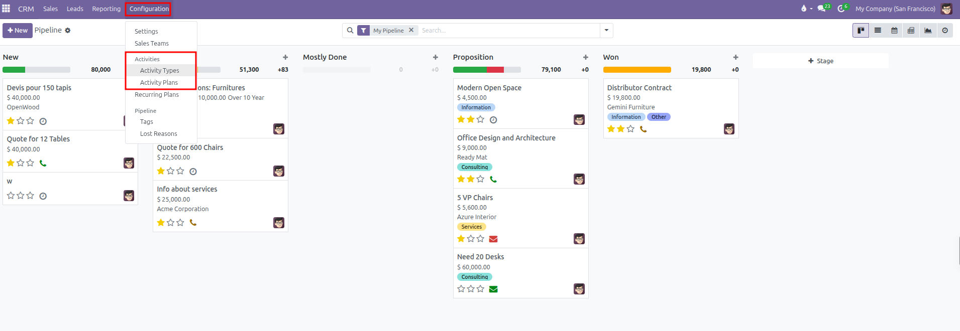
Task: Add quick lead in Proposition column
Action: 586,57
